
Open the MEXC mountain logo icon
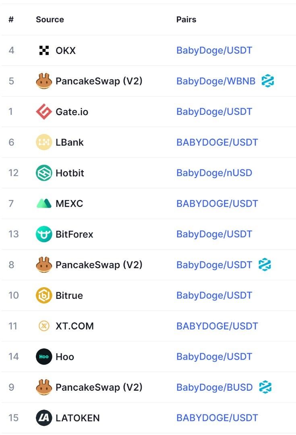click(x=44, y=203)
